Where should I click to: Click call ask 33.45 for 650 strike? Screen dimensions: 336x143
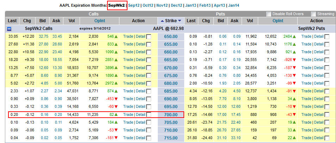[57, 36]
